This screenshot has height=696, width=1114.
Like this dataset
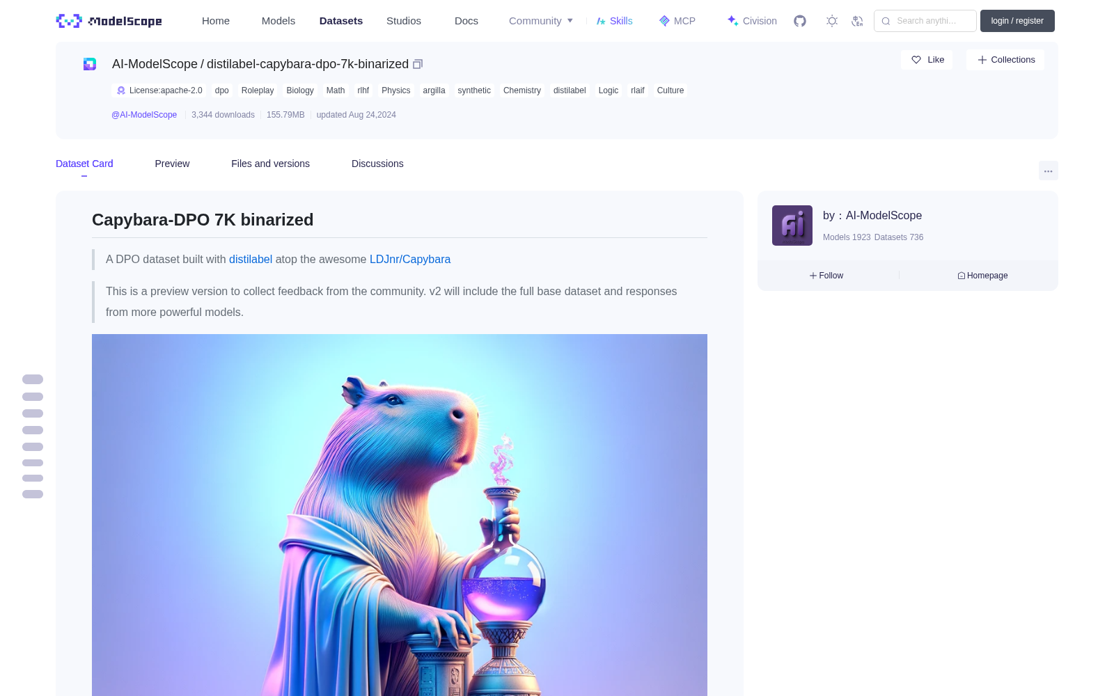[927, 60]
